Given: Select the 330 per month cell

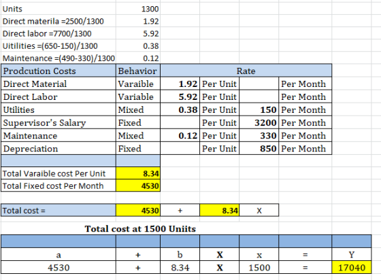Looking at the screenshot, I should [x=259, y=136].
